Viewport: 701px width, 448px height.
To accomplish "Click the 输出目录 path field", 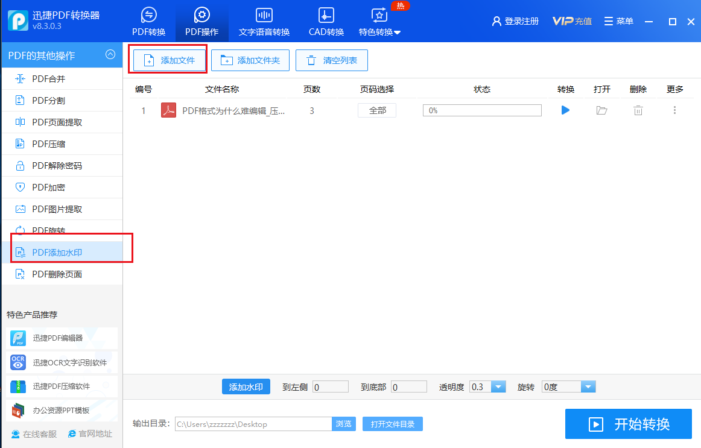I will [x=253, y=424].
